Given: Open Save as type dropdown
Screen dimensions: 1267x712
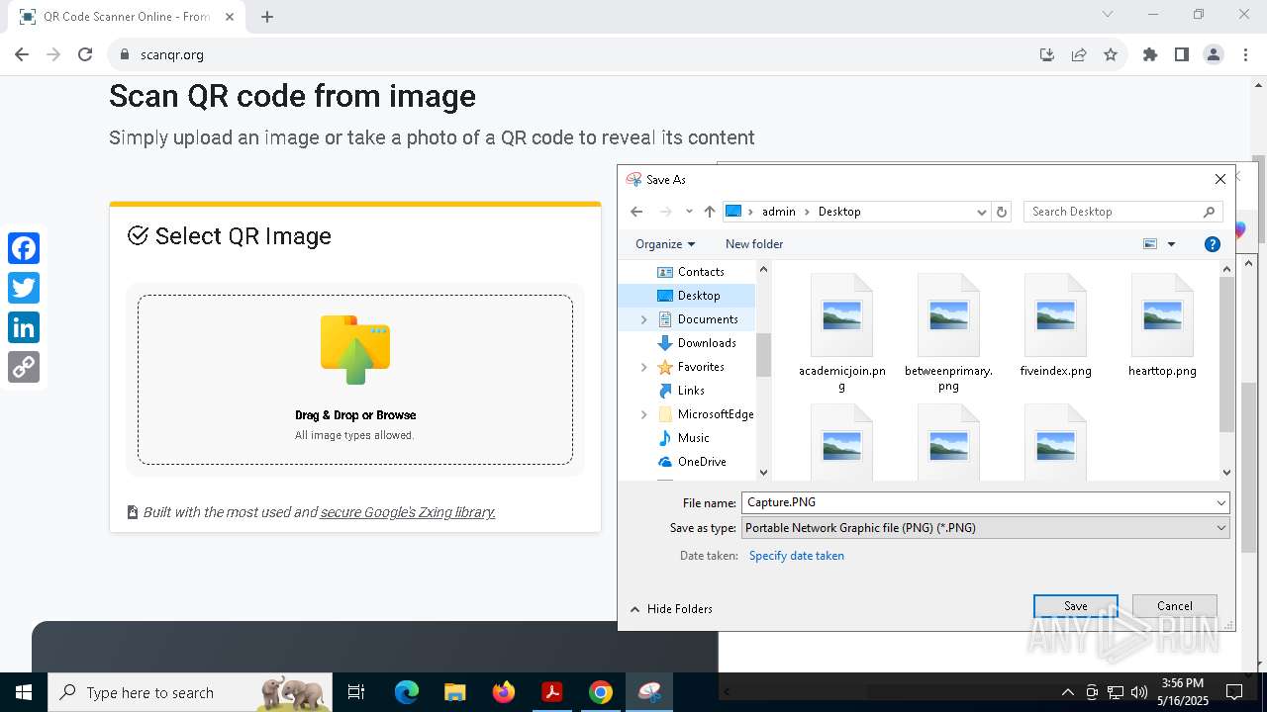Looking at the screenshot, I should tap(1220, 528).
